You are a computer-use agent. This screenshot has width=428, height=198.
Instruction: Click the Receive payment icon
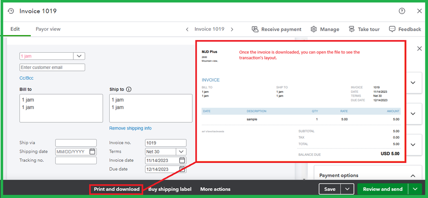pyautogui.click(x=255, y=29)
